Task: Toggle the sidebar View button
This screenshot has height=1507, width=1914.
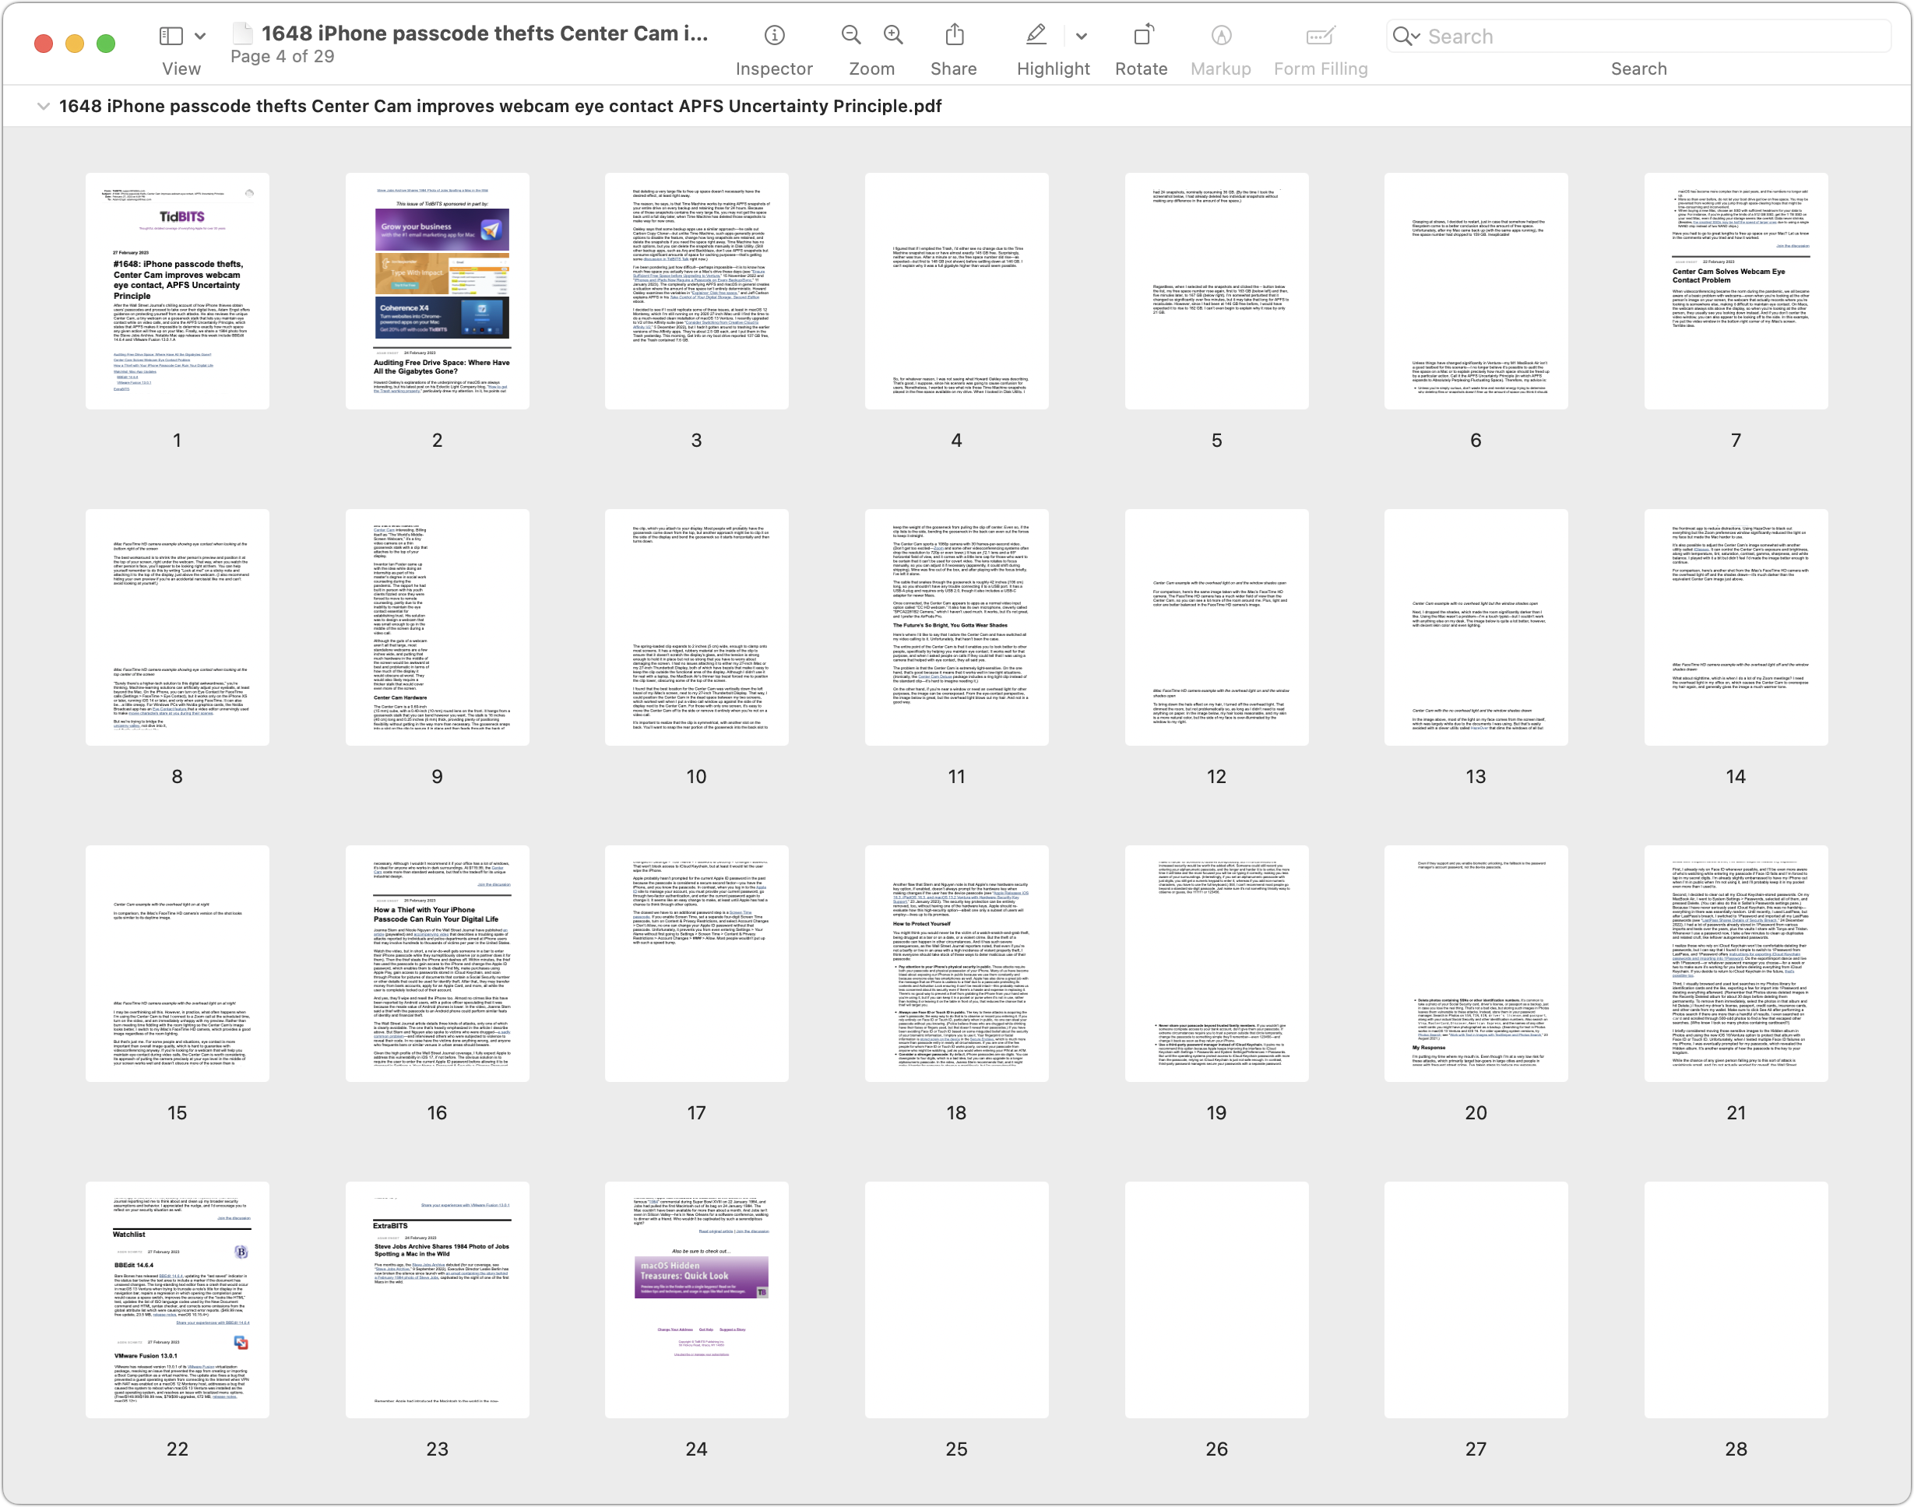Action: [x=171, y=36]
